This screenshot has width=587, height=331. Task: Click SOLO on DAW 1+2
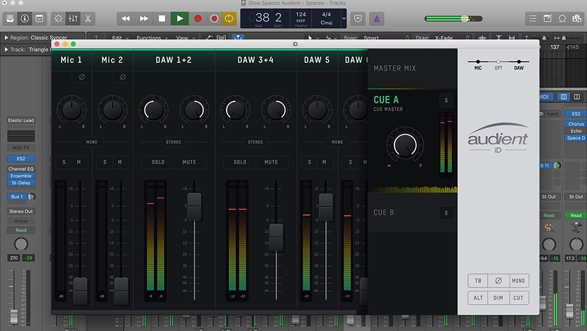[158, 162]
